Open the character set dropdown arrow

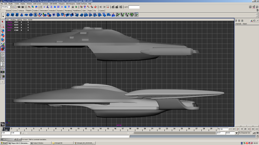[236, 133]
